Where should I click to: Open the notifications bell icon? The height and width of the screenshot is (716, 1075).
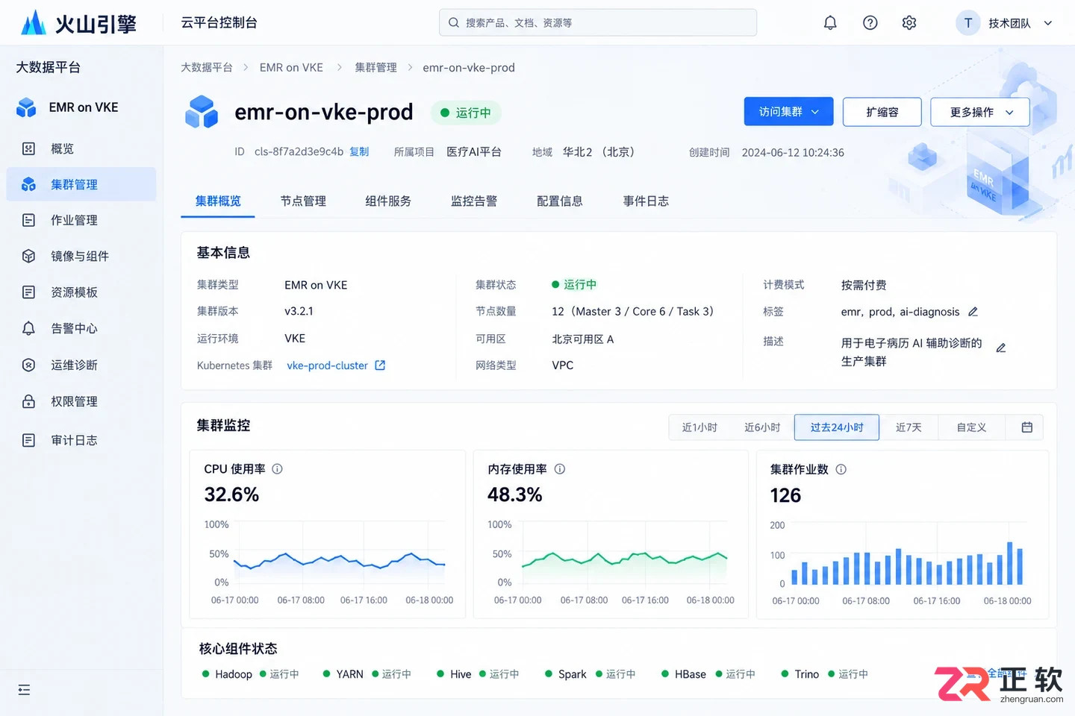(830, 23)
